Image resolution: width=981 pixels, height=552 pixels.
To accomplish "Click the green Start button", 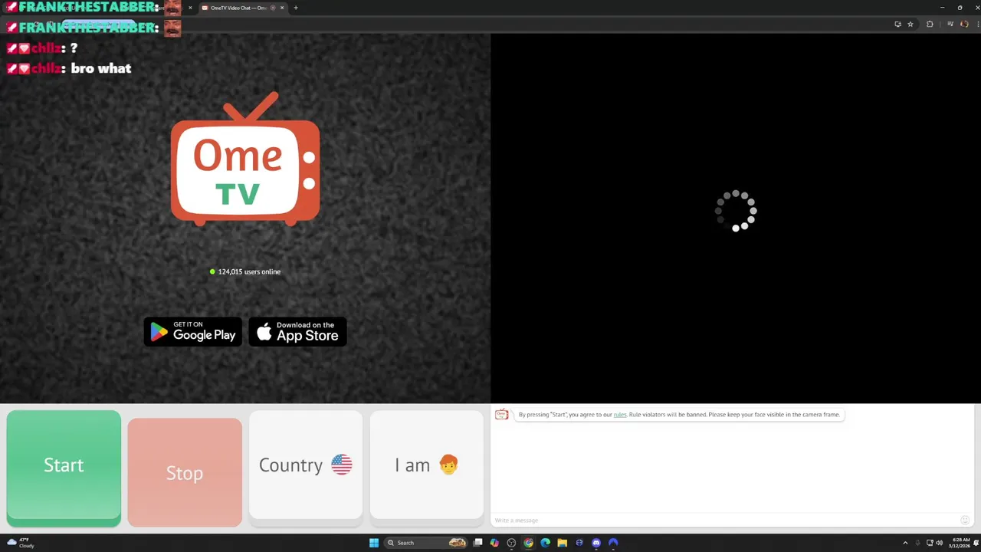I will (x=64, y=468).
